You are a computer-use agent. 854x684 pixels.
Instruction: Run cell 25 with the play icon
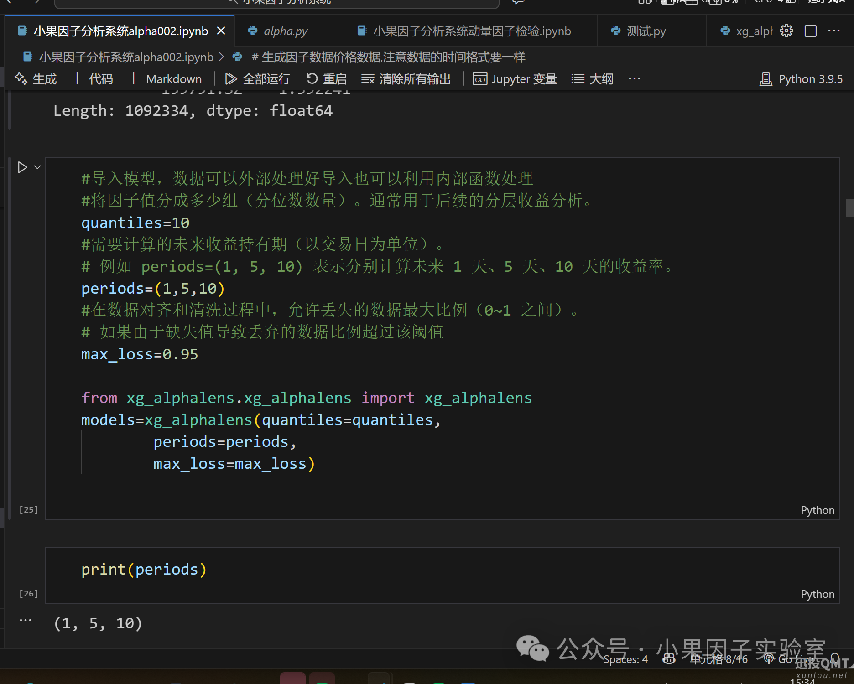(22, 167)
